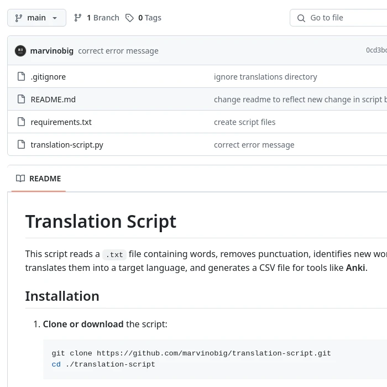Open translation-script.py commit 'correct error message'
Screen dimensions: 387x387
[x=254, y=145]
